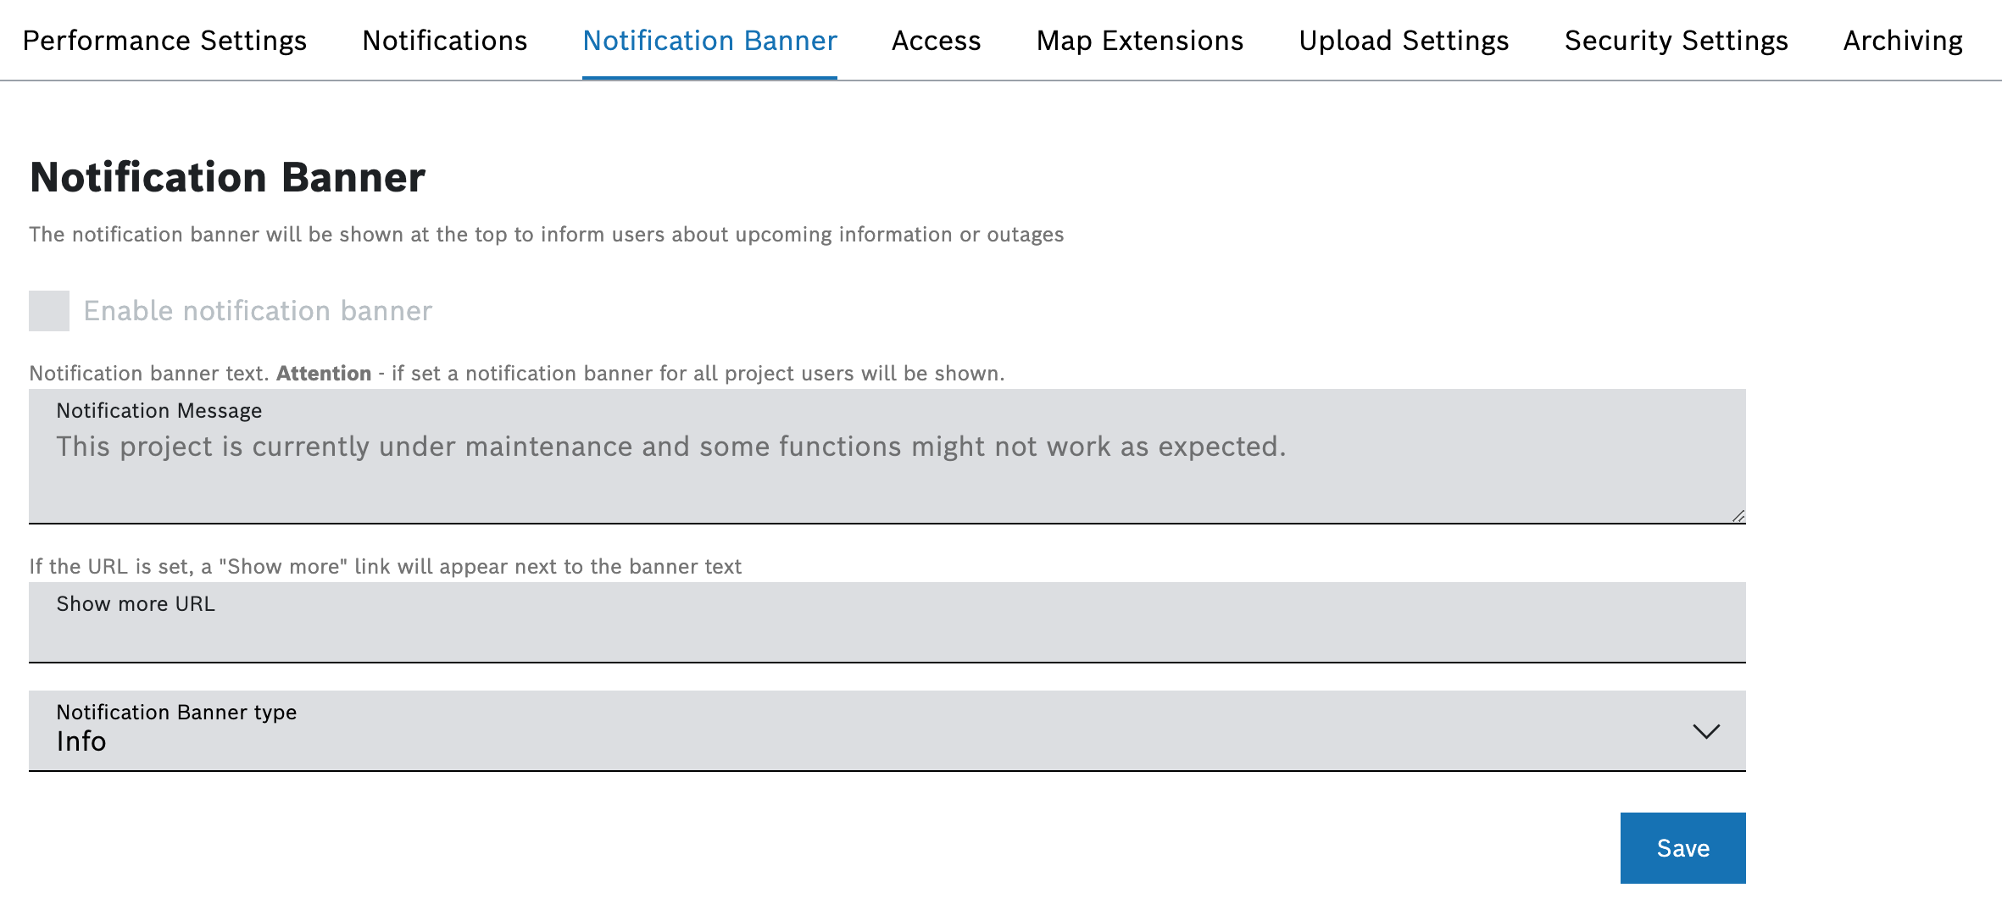Viewport: 2002px width, 910px height.
Task: Click the "Notification Banner type" field label
Action: [x=176, y=713]
